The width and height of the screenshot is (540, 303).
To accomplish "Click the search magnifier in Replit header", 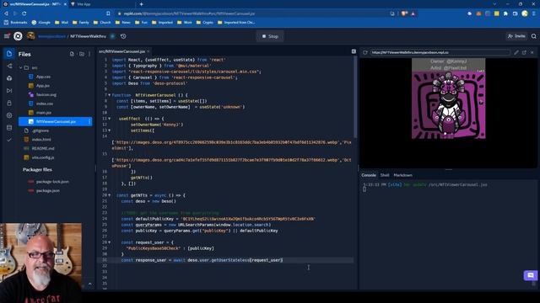I will [x=534, y=36].
